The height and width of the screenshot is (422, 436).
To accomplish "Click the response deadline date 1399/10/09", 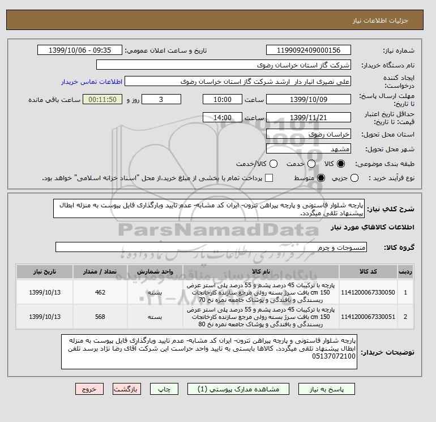I will (x=309, y=99).
